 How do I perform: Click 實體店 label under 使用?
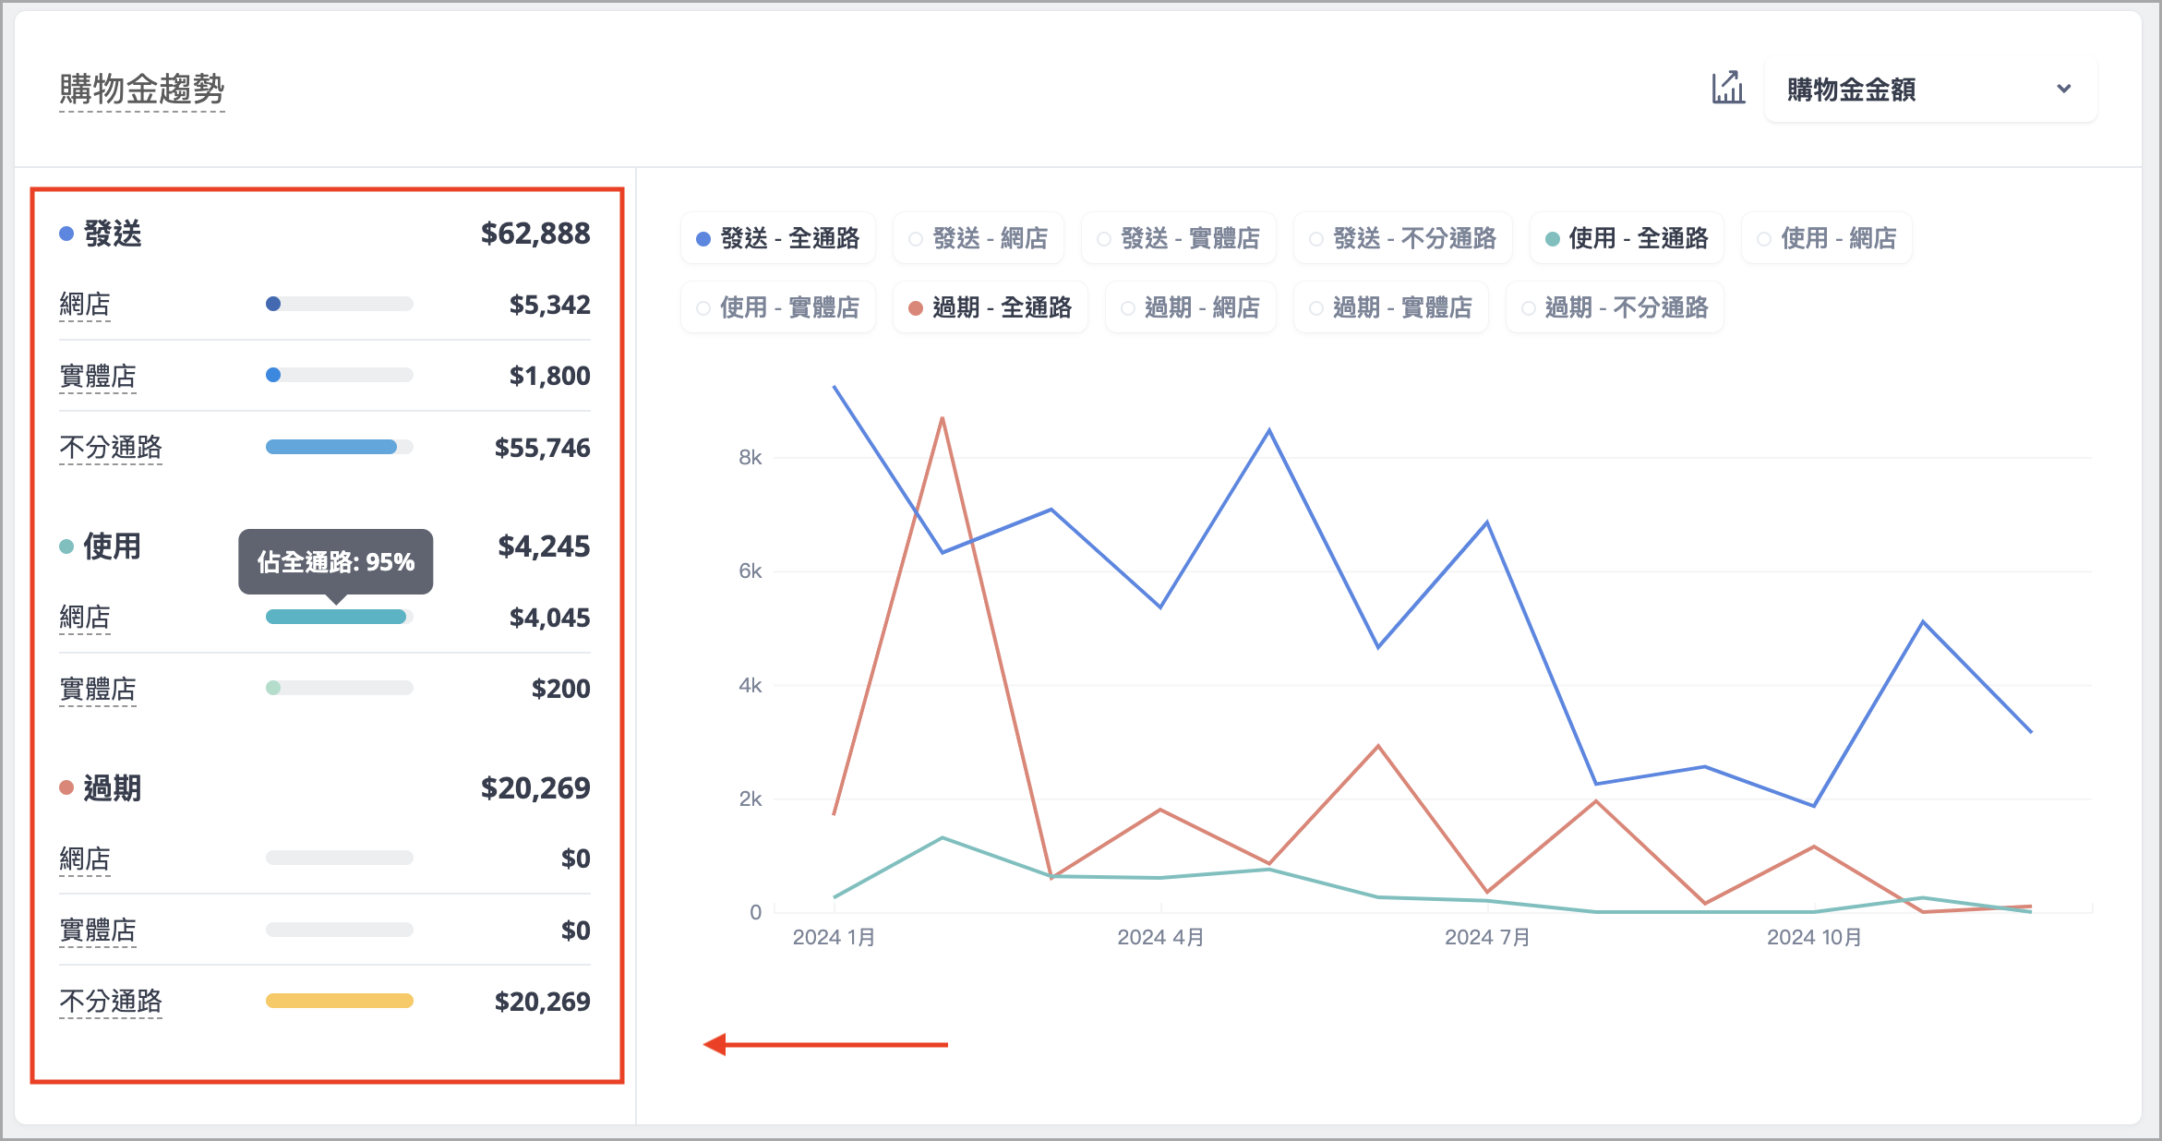(x=98, y=689)
